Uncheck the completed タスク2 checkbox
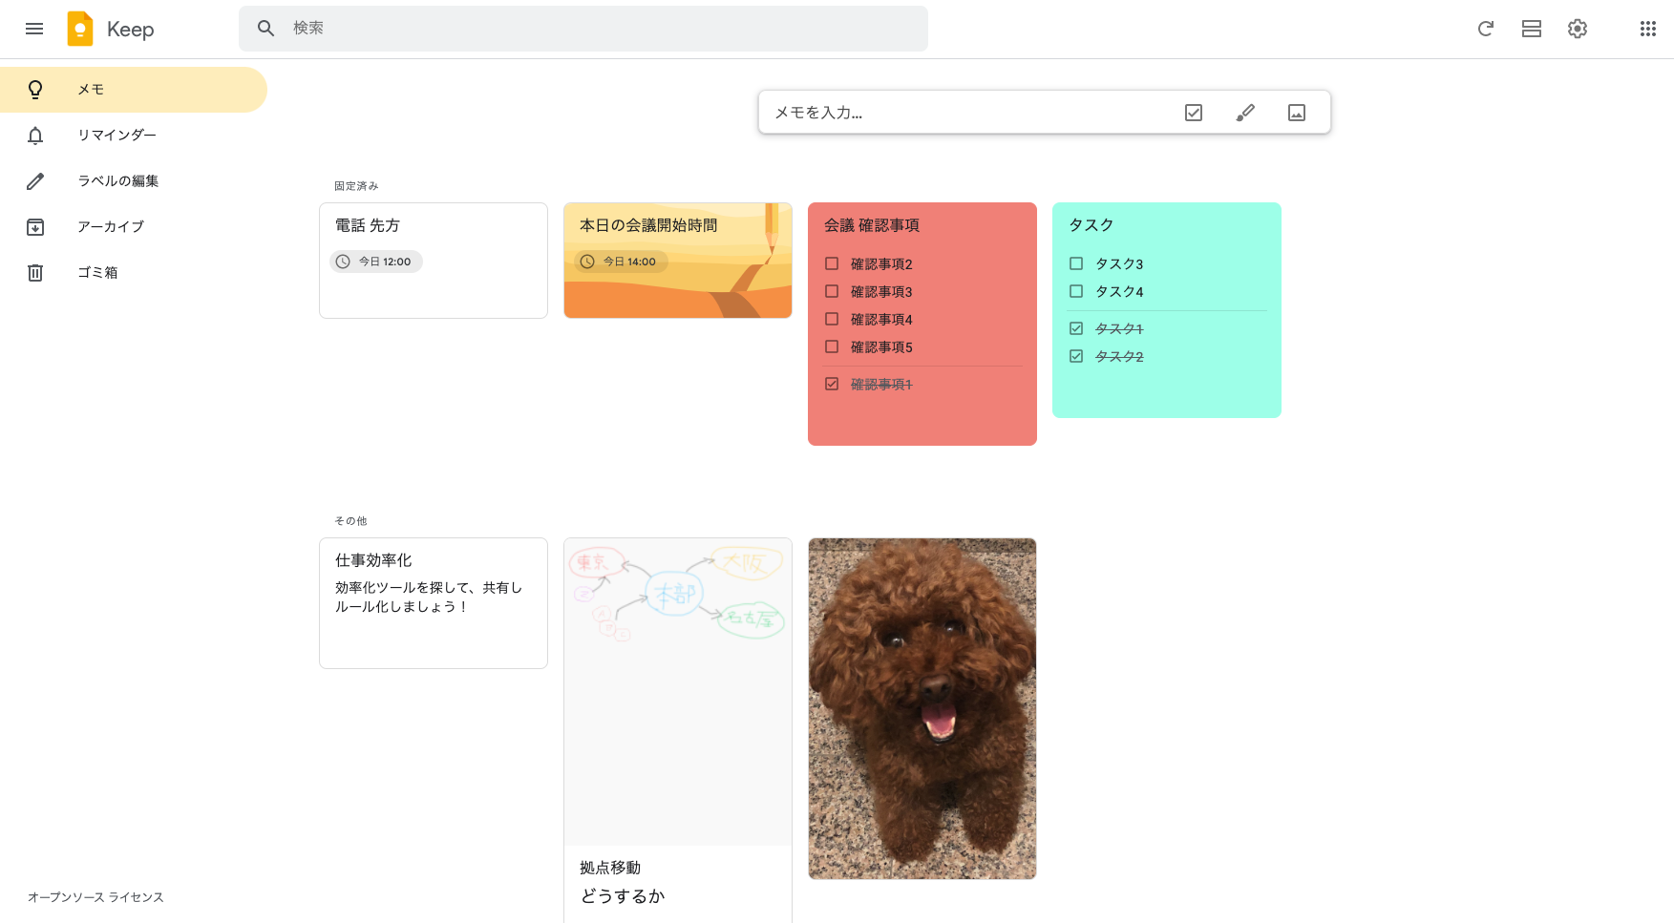 1076,356
